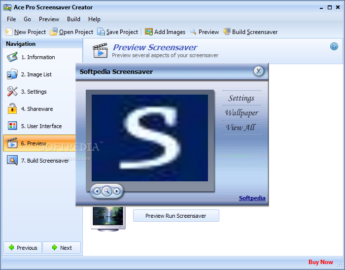
Task: Click the Save Project toolbar label
Action: coord(122,32)
